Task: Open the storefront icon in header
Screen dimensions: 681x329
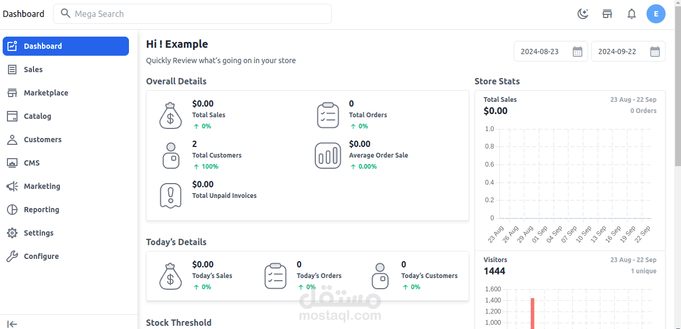Action: tap(607, 14)
